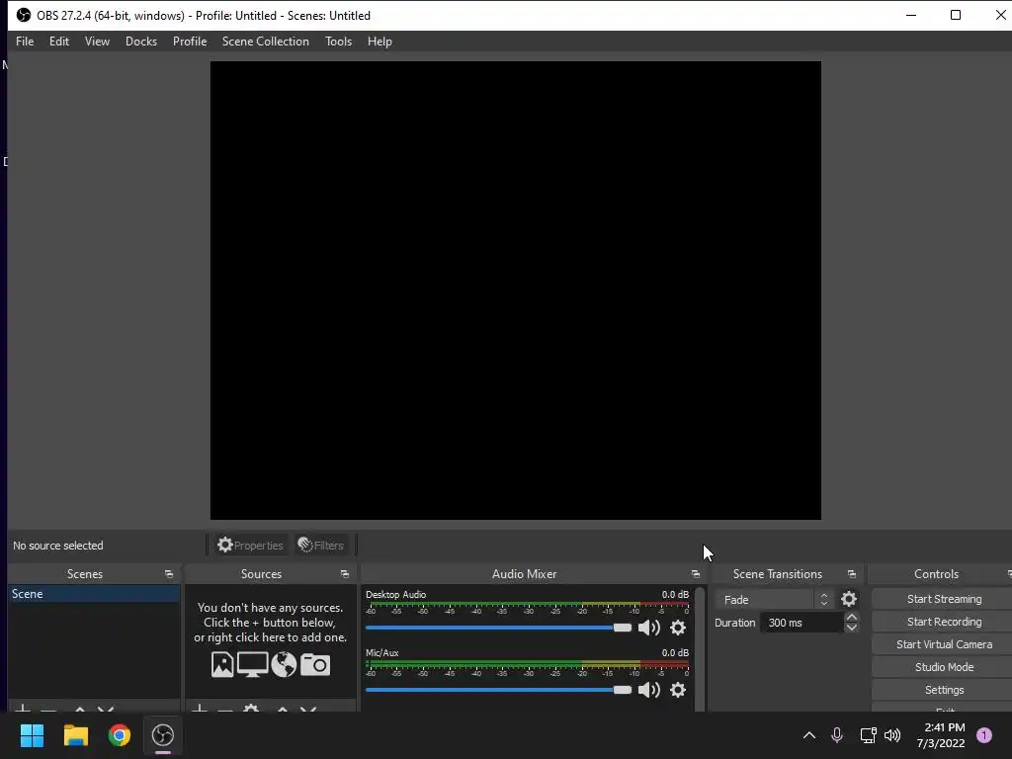This screenshot has height=759, width=1012.
Task: Open the clock and date panel
Action: pyautogui.click(x=941, y=735)
